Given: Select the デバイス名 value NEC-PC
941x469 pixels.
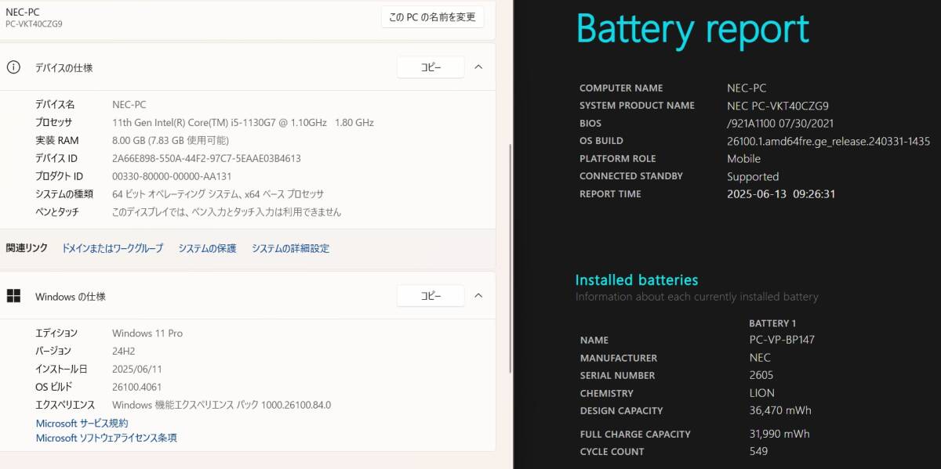Looking at the screenshot, I should tap(129, 104).
